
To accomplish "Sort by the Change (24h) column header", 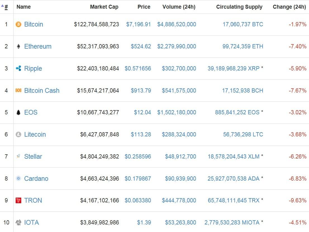I will (289, 7).
